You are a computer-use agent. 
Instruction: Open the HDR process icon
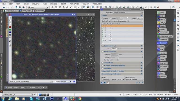161,73
